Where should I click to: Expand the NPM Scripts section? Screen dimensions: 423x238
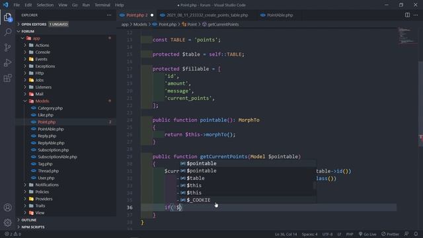66,227
